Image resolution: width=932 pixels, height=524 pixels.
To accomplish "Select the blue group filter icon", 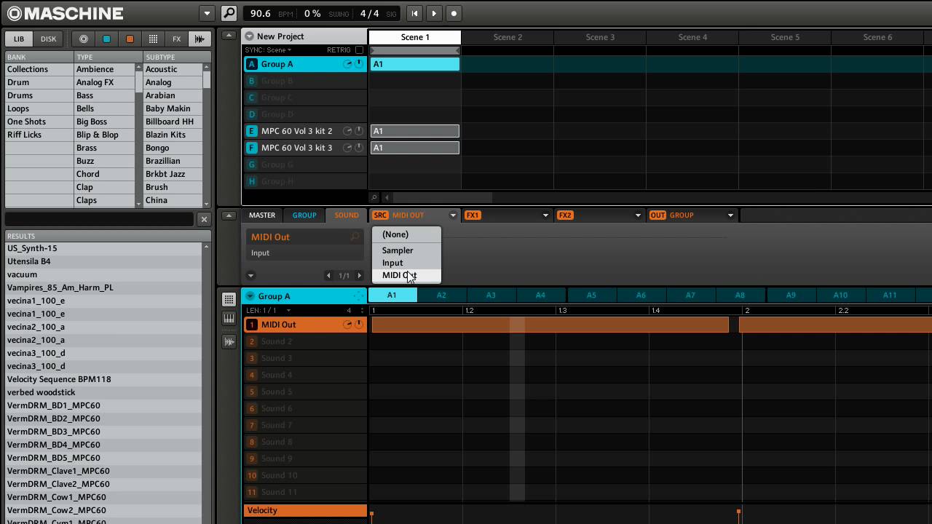I will pos(106,39).
